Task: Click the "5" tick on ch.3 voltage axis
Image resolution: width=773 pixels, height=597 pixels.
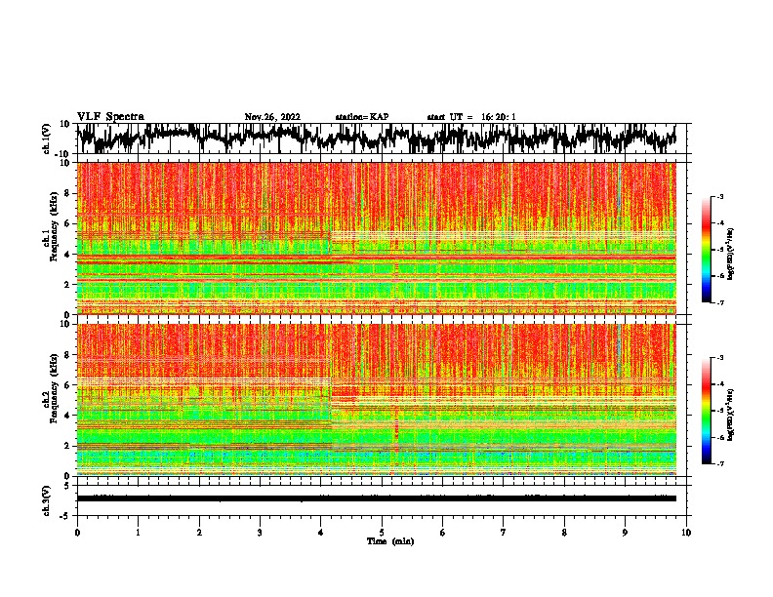Action: [x=67, y=486]
